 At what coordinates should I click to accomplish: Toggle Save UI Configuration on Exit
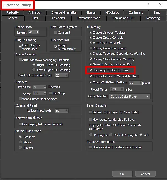point(91,64)
